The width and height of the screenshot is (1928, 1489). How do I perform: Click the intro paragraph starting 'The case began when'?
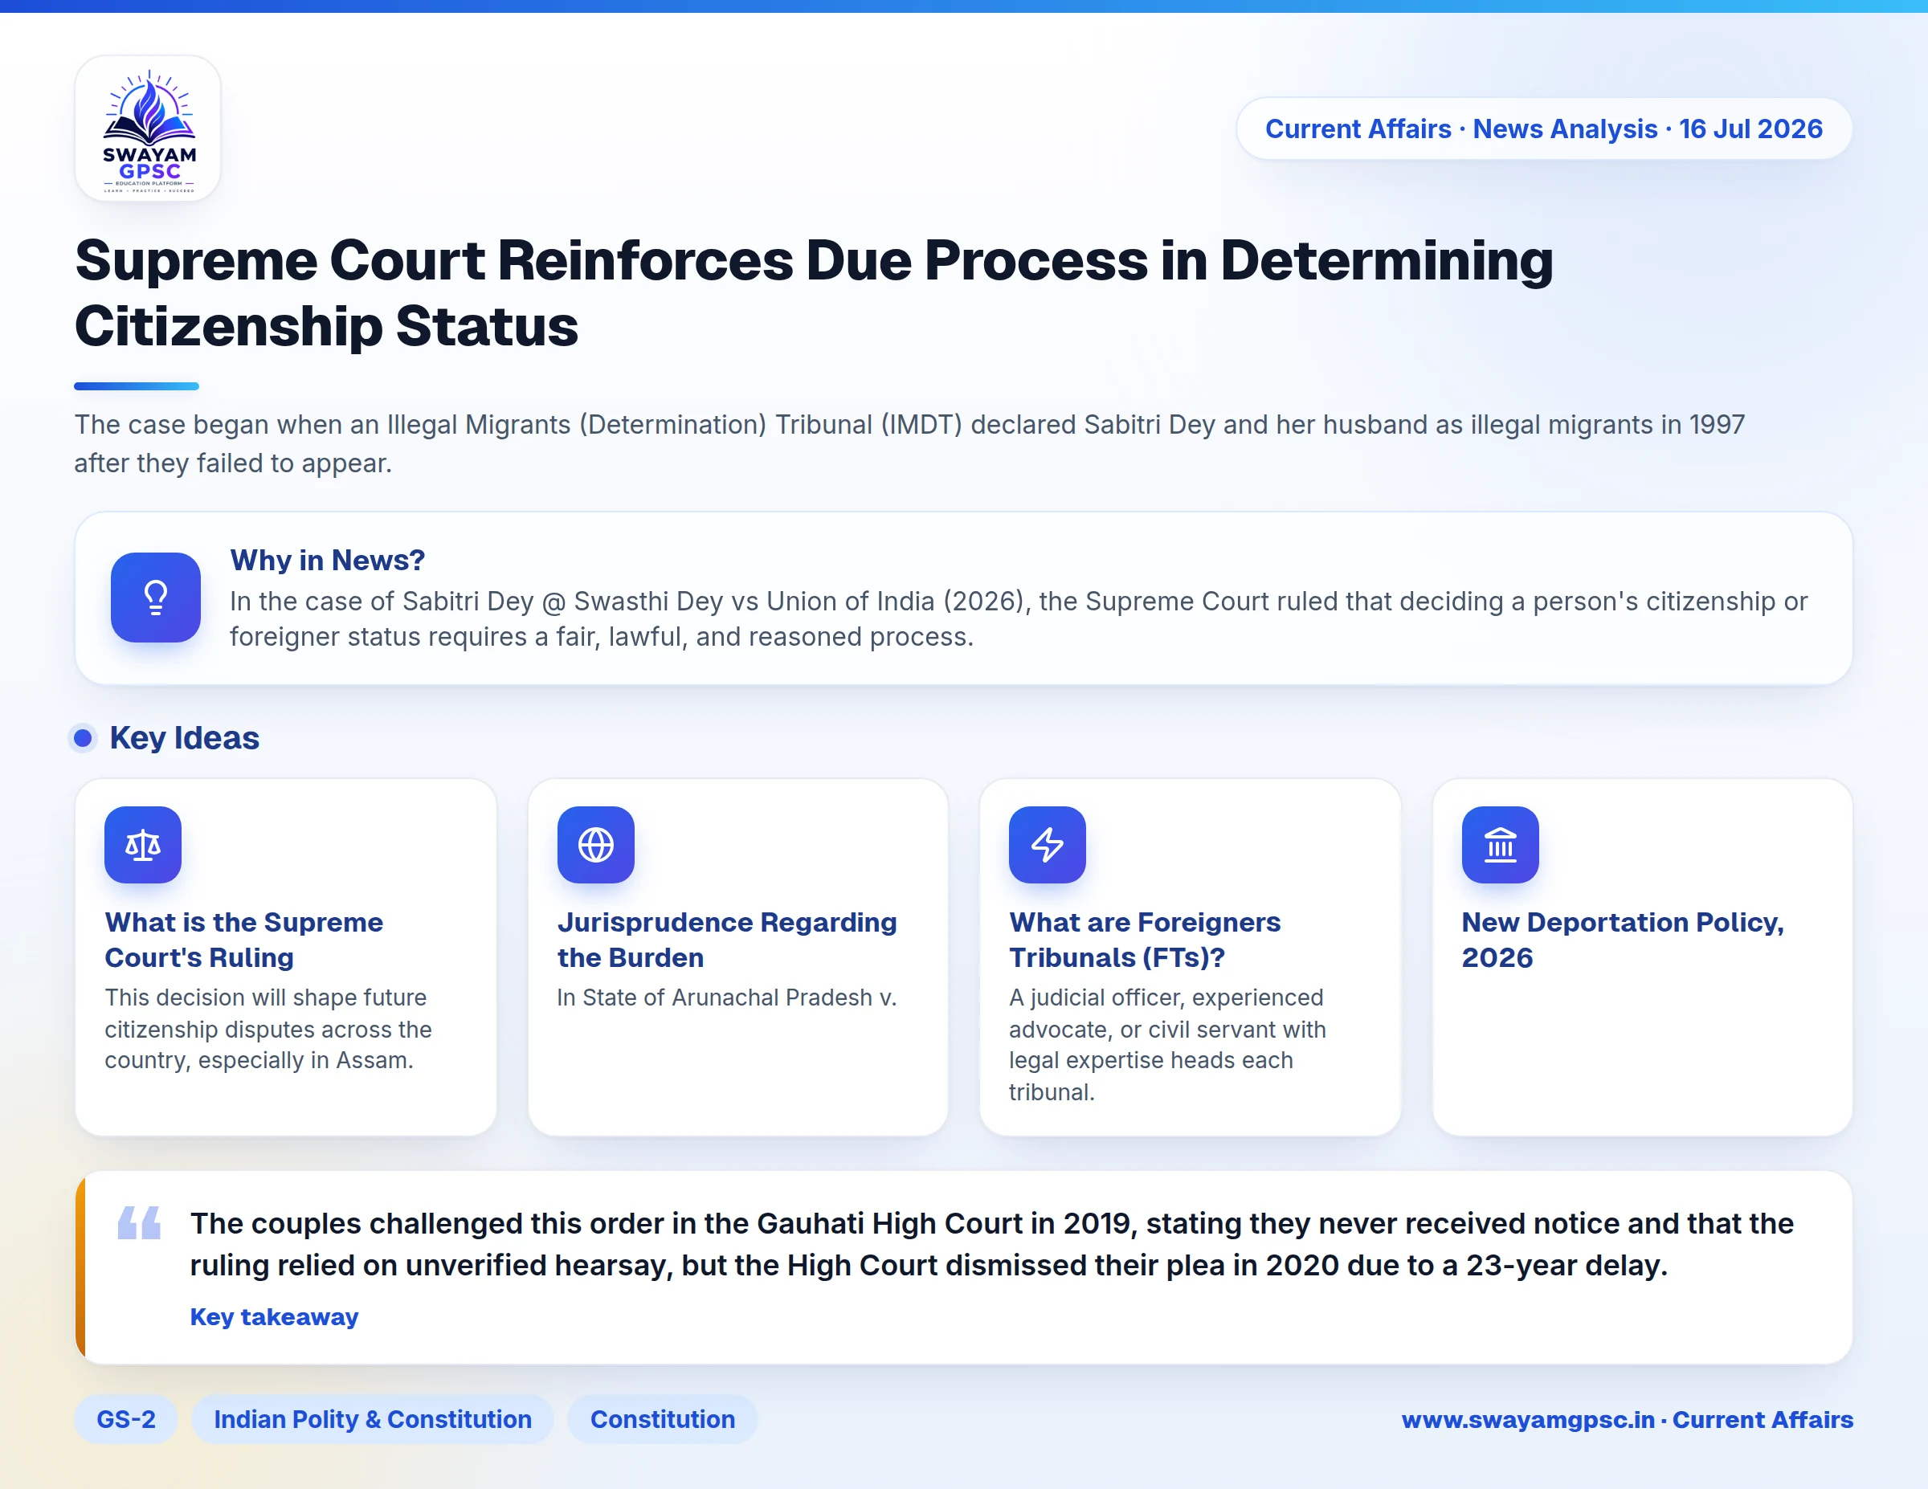[910, 444]
